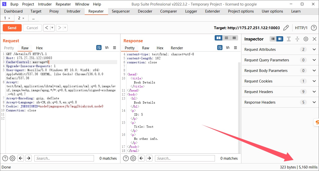Close the Inspector panel

[x=314, y=39]
